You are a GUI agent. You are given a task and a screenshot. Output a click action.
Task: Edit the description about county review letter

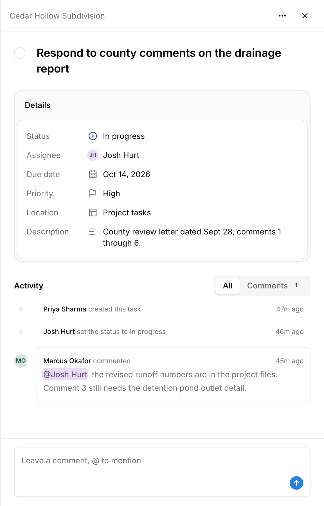pos(192,237)
